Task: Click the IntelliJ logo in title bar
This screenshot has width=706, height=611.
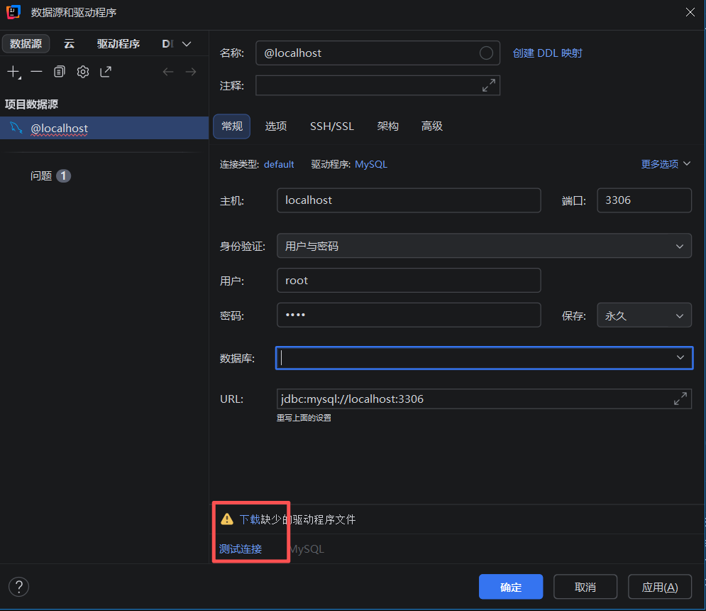Action: click(x=13, y=12)
